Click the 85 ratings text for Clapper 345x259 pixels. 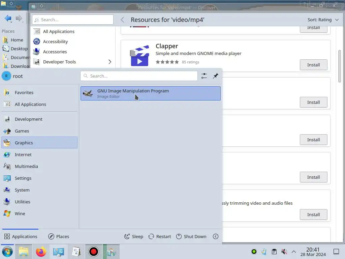190,62
